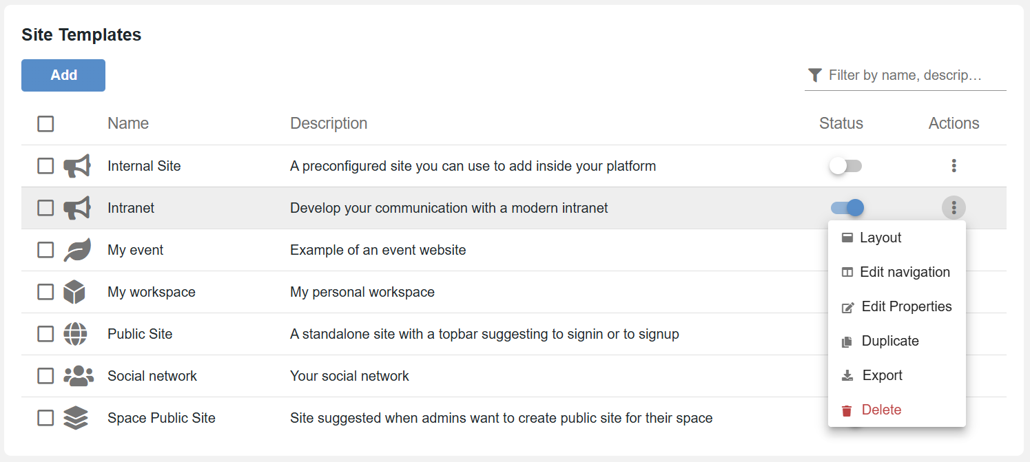The image size is (1030, 462).
Task: Enable the Internal Site status toggle
Action: (845, 166)
